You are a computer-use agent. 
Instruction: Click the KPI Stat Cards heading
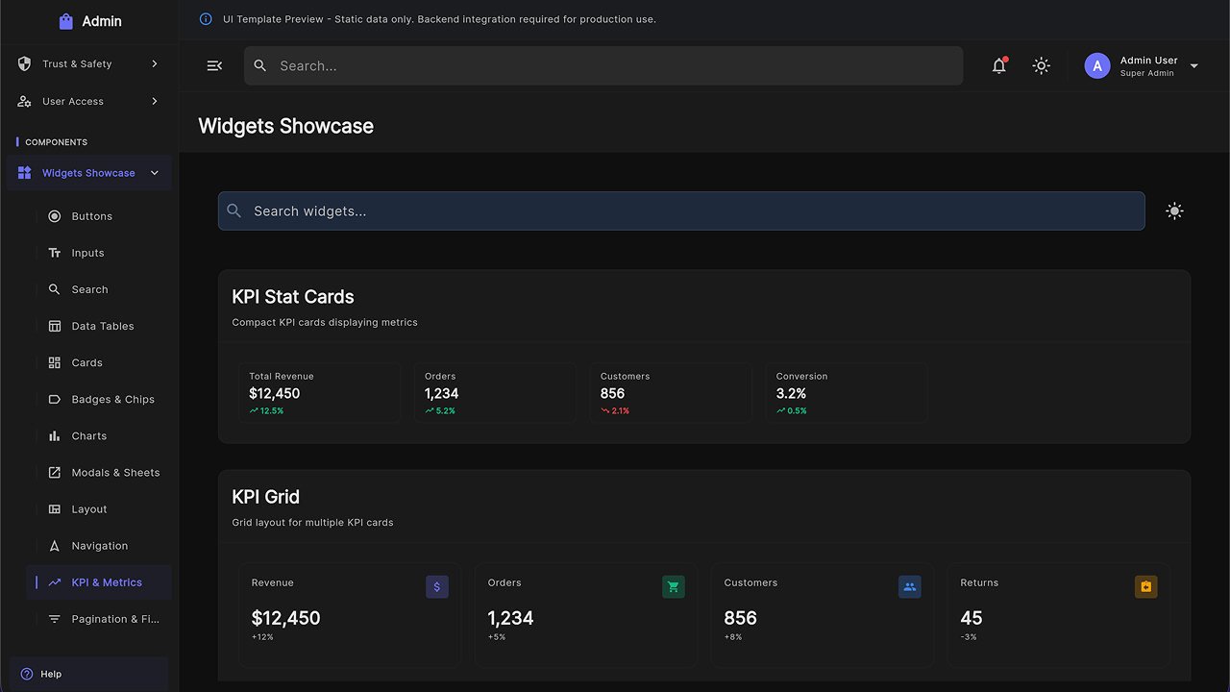coord(293,297)
